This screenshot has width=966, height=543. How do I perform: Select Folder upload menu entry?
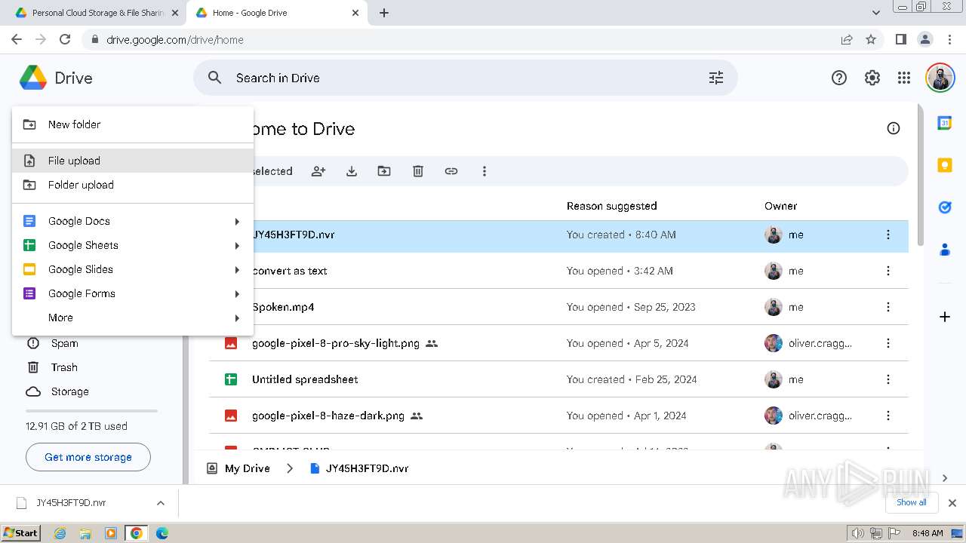pyautogui.click(x=133, y=185)
